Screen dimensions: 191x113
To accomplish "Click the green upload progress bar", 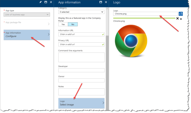I will tap(144, 18).
